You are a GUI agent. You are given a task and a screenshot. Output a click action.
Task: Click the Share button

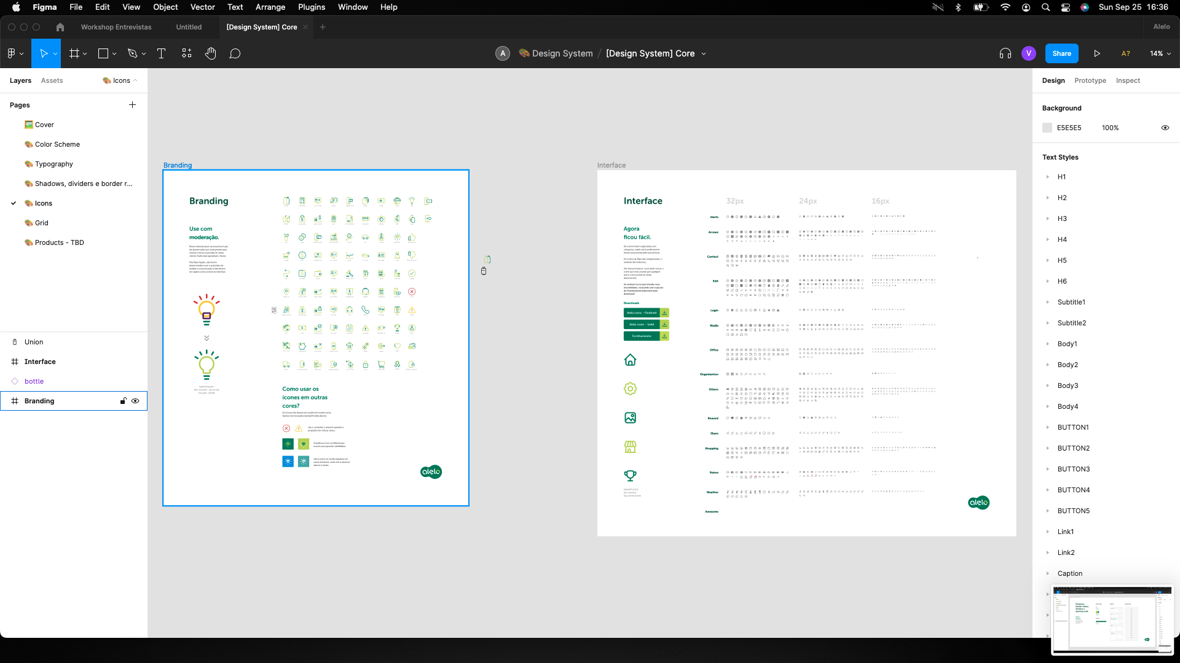click(x=1061, y=53)
